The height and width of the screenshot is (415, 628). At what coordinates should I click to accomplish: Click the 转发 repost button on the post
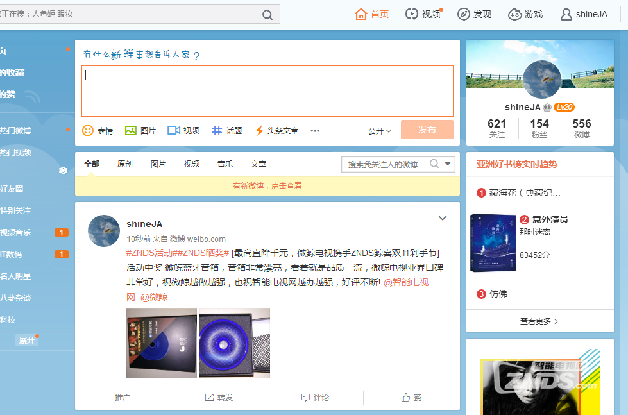(x=219, y=398)
